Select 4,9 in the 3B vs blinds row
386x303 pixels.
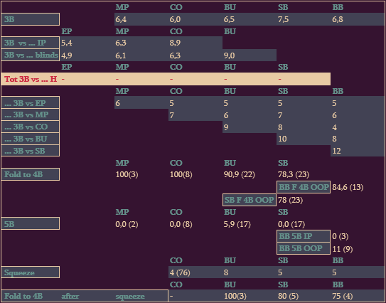point(67,55)
